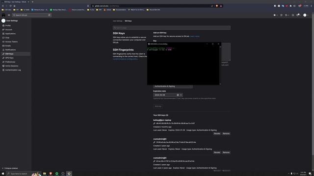Open a new browser tab
This screenshot has height=176, width=314.
(33, 2)
